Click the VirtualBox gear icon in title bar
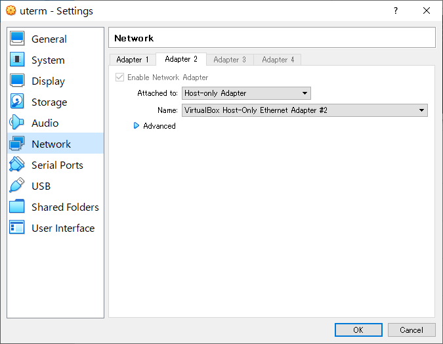Image resolution: width=443 pixels, height=344 pixels. (11, 11)
